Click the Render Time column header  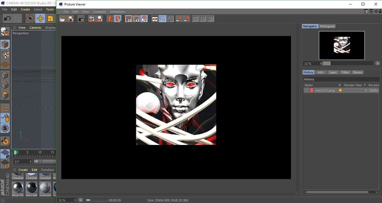pyautogui.click(x=353, y=85)
